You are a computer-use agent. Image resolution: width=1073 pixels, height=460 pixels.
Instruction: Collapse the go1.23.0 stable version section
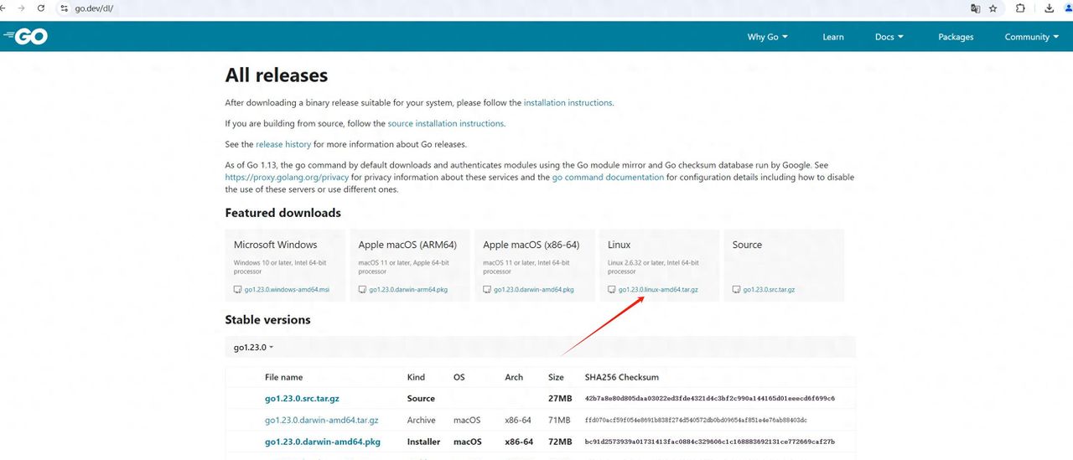point(253,347)
